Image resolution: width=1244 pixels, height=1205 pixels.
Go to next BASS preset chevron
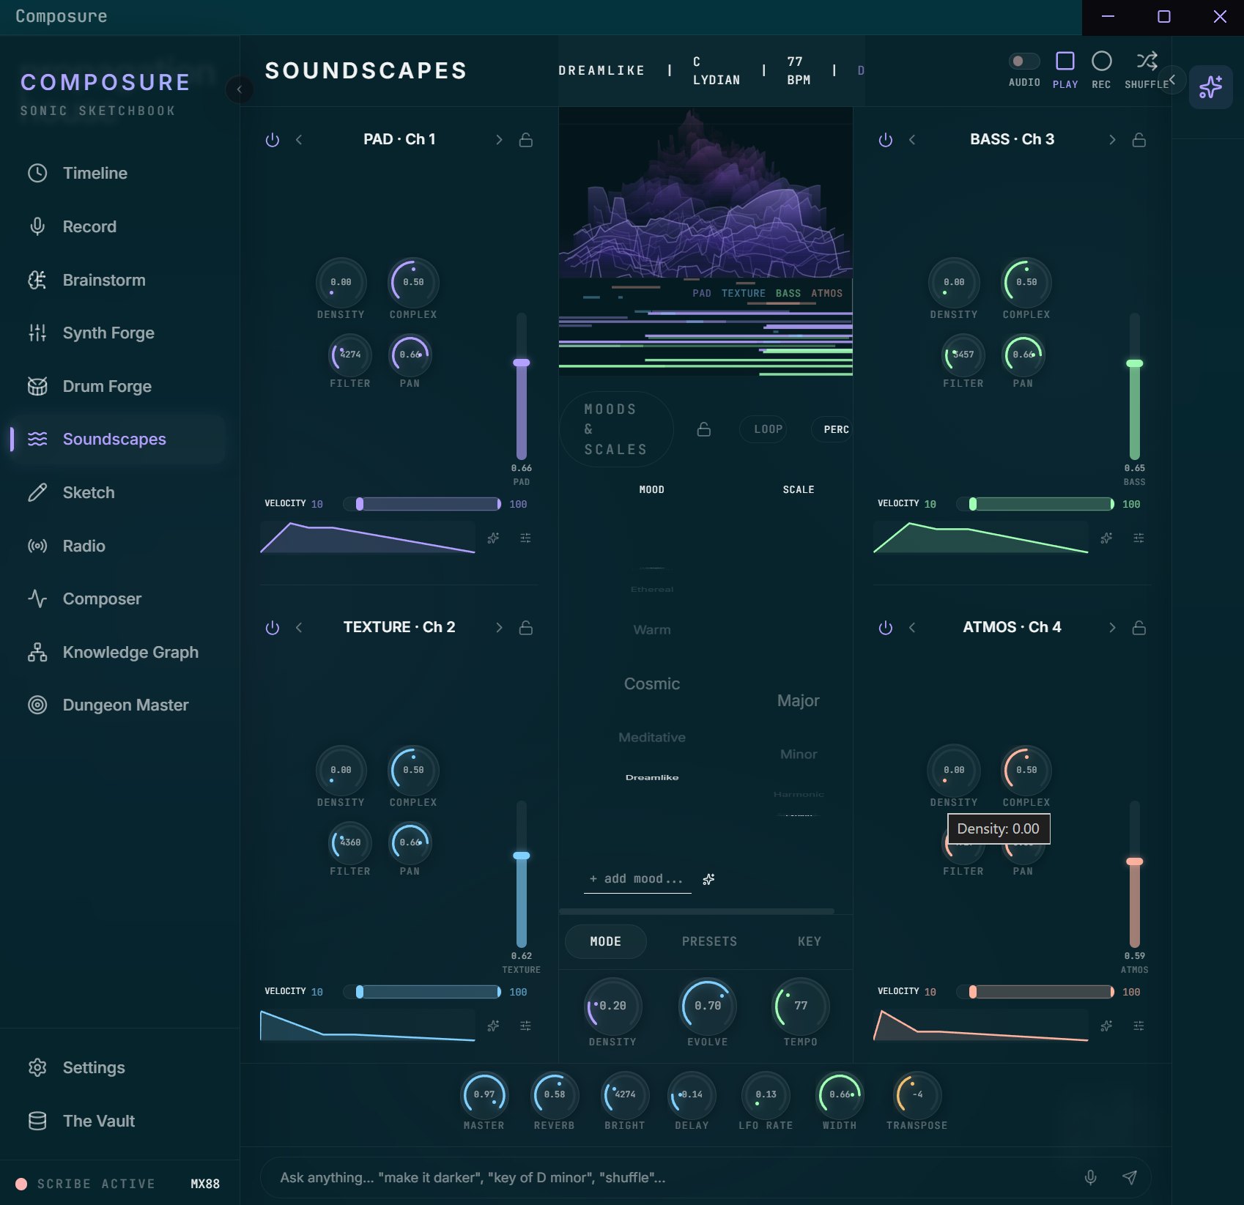pos(1112,140)
